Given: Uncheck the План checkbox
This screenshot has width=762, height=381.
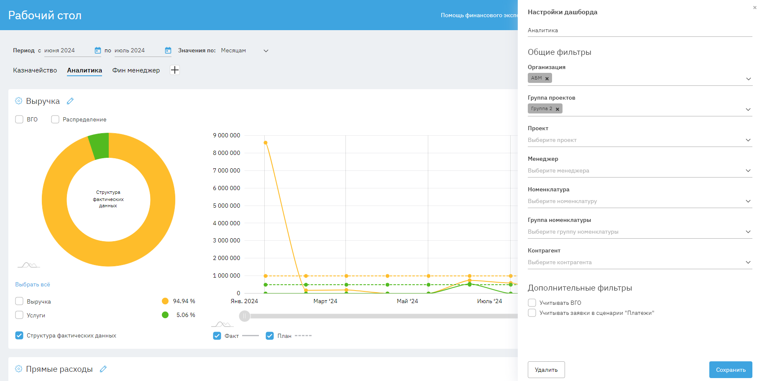Looking at the screenshot, I should click(x=270, y=336).
